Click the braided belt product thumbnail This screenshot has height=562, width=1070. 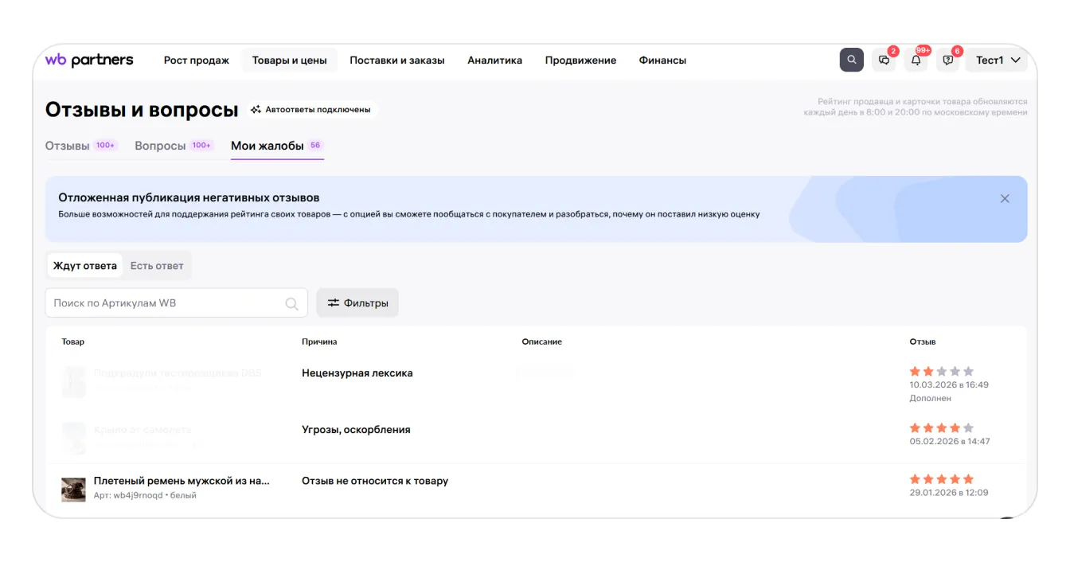73,489
